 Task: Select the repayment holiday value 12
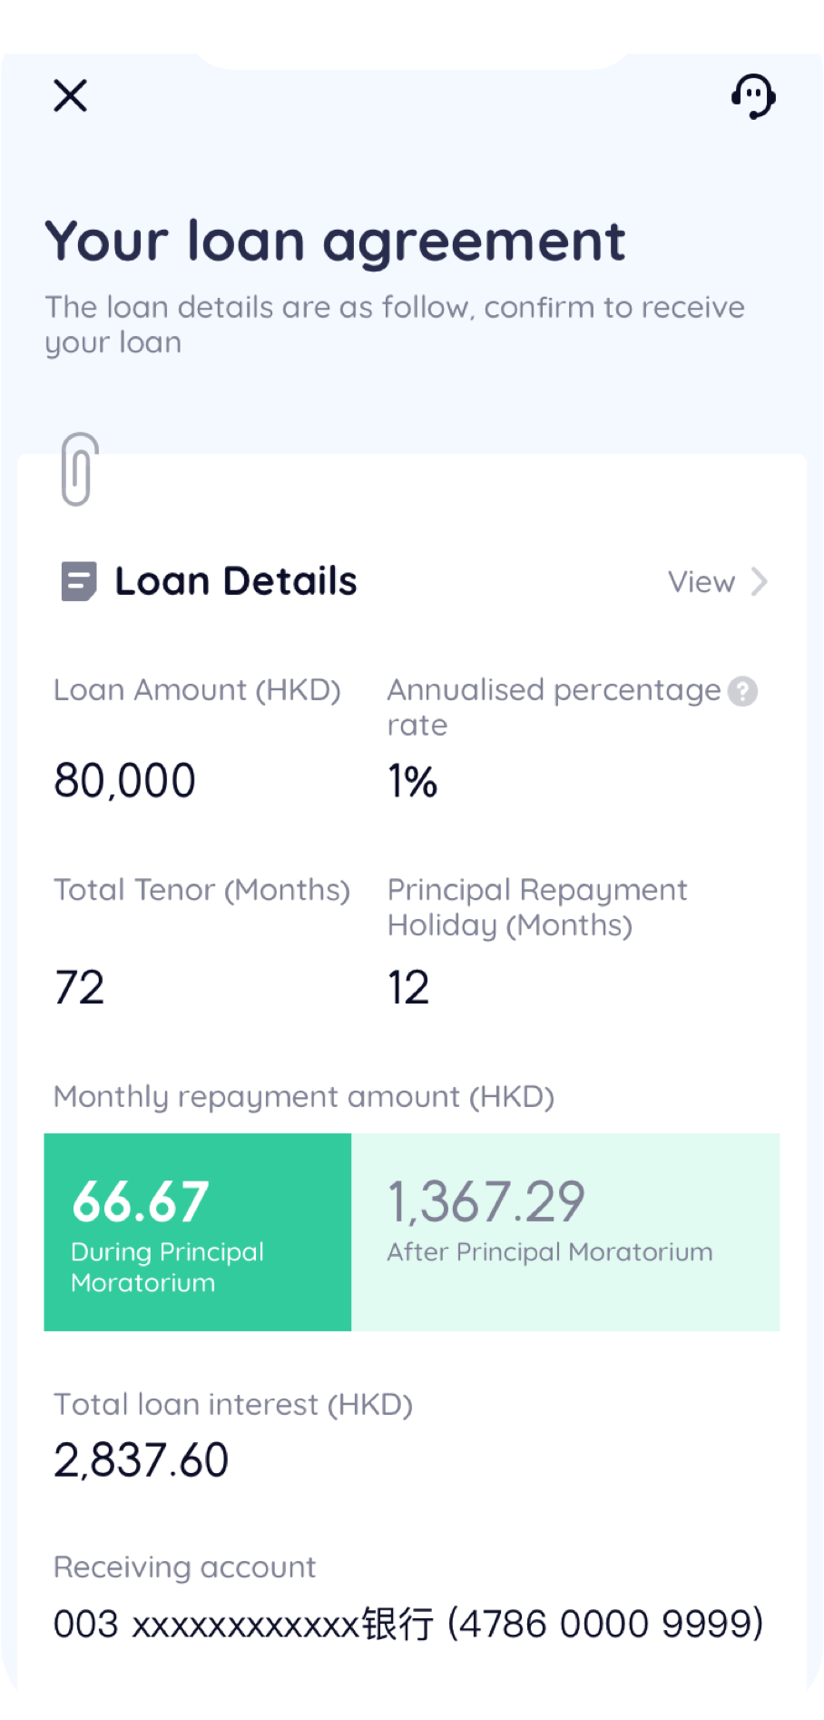[x=408, y=988]
